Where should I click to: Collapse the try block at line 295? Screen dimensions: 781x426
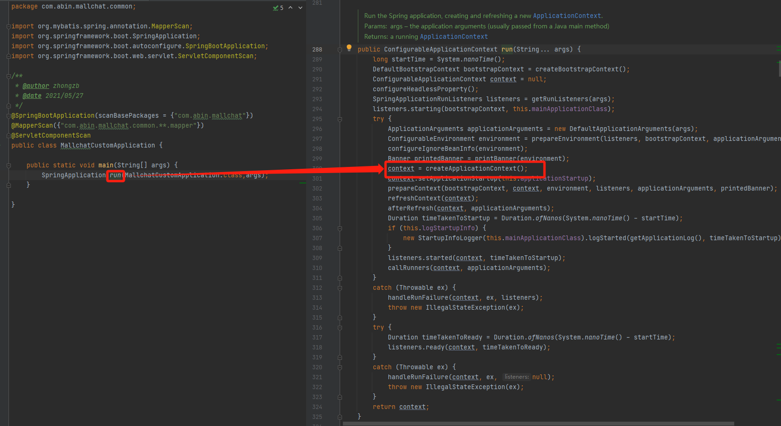pos(340,119)
